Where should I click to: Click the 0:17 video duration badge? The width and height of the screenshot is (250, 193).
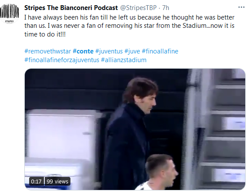[36, 181]
